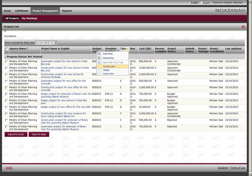252x176 pixels.
Task: Check the Construction new museum project row
Action: 6,114
